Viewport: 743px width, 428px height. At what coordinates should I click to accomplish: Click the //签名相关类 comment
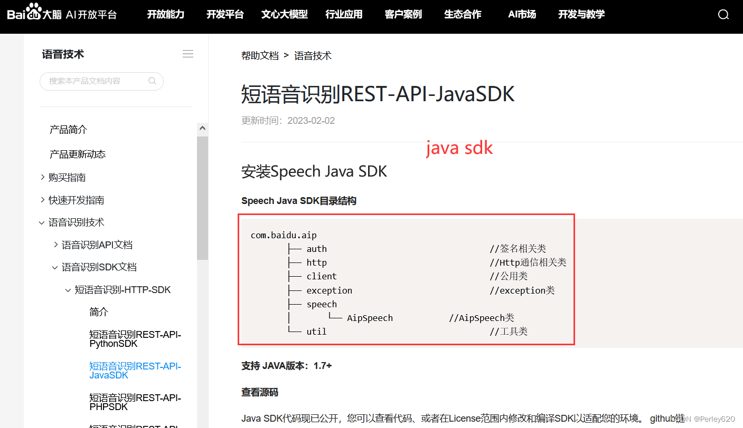[518, 249]
